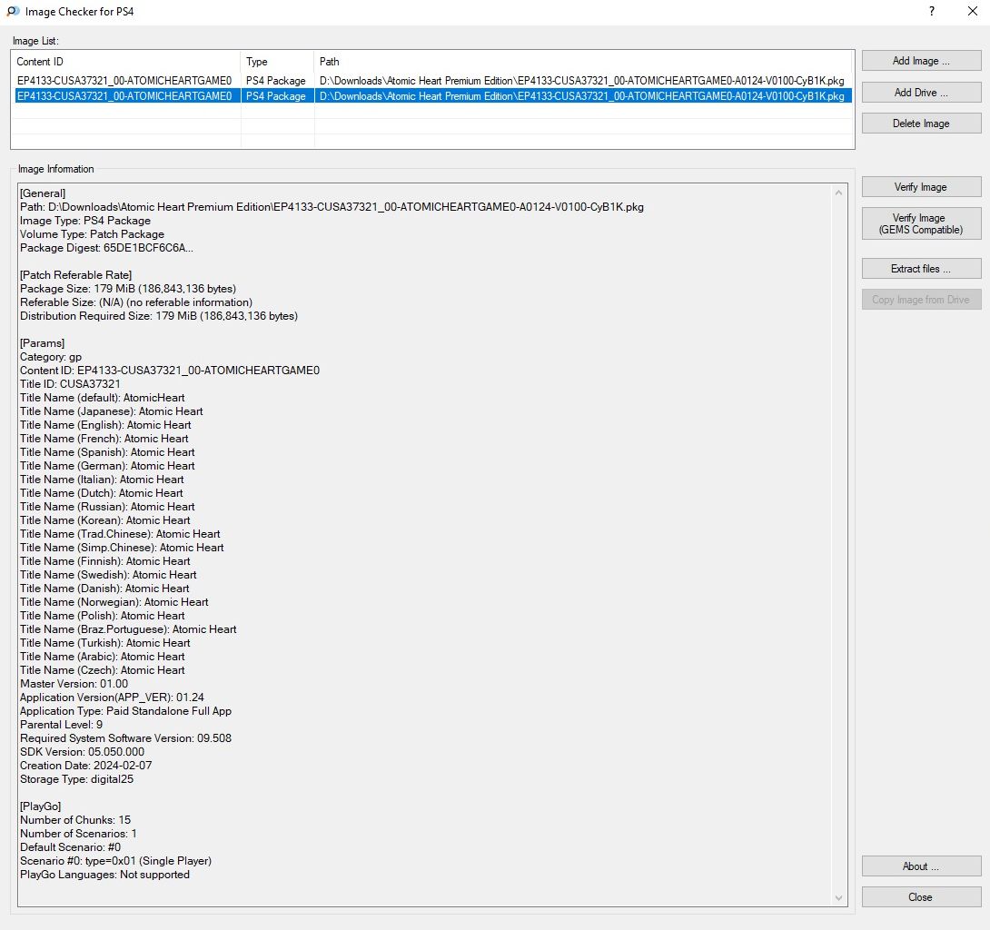990x930 pixels.
Task: Click the Close button at bottom right
Action: coord(921,897)
